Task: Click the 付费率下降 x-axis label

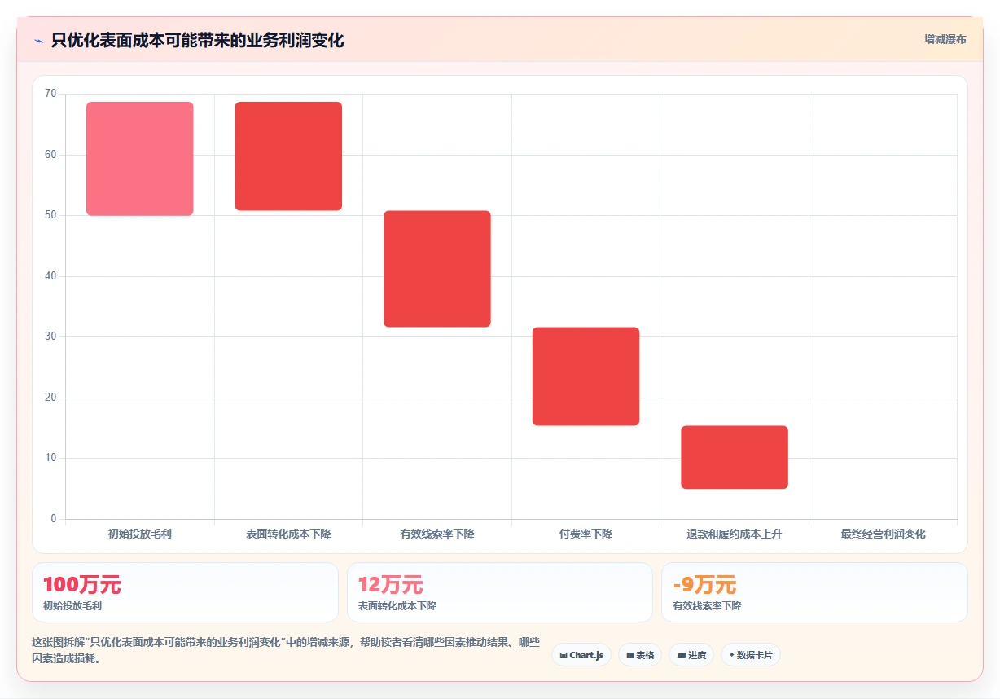Action: tap(586, 534)
